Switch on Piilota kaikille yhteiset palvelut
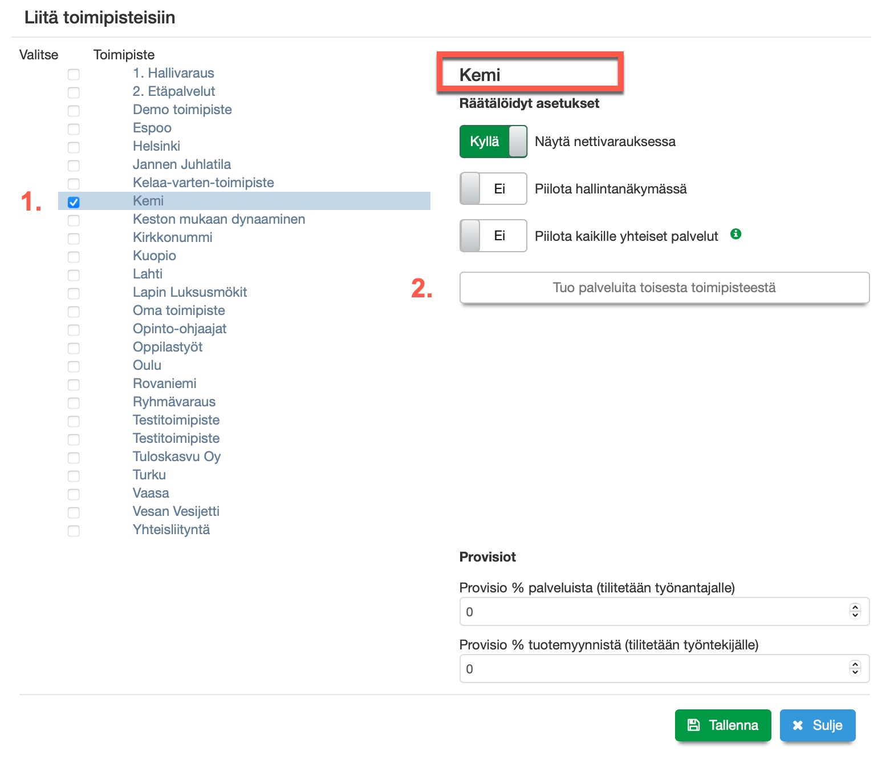 (x=493, y=236)
